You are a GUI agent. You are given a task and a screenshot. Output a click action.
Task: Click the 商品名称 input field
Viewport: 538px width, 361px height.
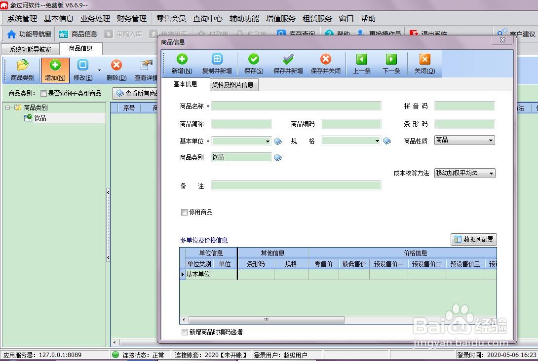pyautogui.click(x=297, y=106)
